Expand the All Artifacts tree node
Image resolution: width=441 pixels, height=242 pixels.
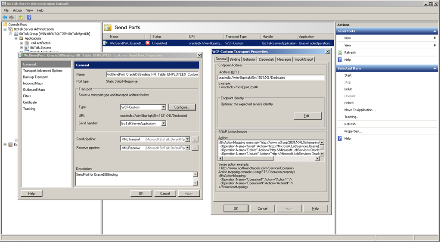[21, 43]
